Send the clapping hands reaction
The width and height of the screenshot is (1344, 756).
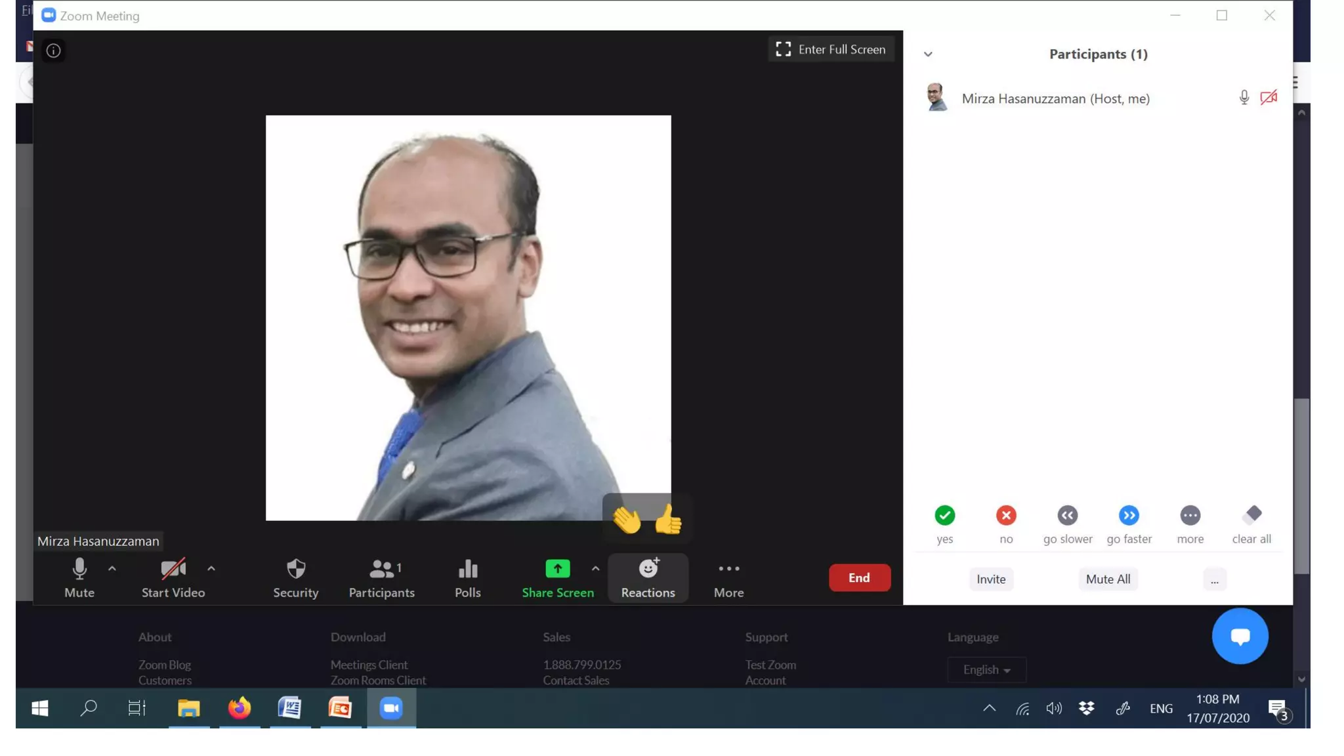[626, 520]
